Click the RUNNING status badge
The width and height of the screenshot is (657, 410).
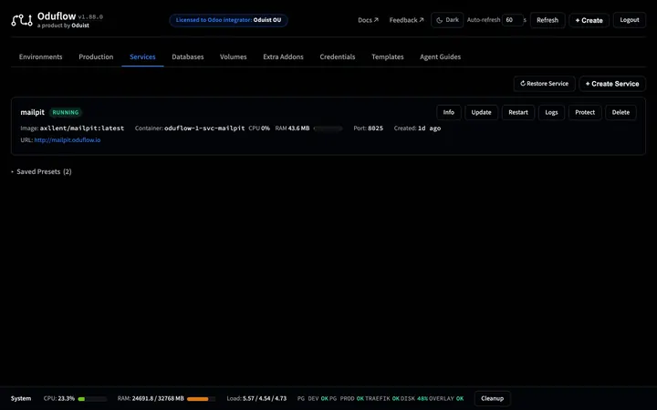click(66, 113)
